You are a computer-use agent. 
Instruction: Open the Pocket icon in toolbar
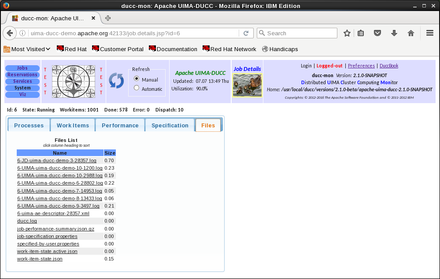tap(377, 33)
